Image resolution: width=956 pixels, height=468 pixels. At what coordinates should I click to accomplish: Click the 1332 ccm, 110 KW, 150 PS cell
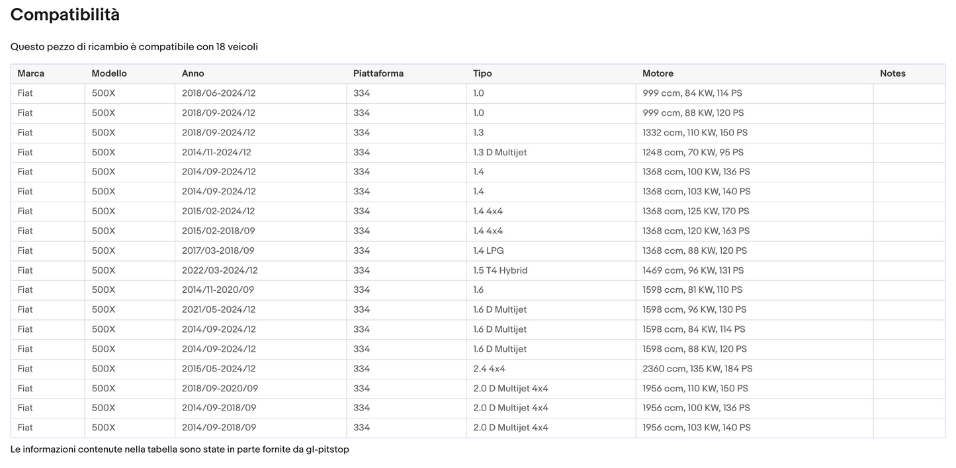pos(695,132)
